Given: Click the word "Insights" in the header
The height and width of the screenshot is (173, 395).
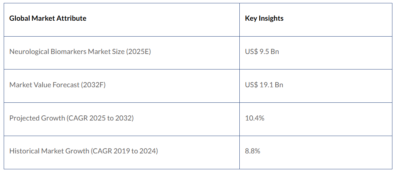Looking at the screenshot, I should pyautogui.click(x=272, y=18).
